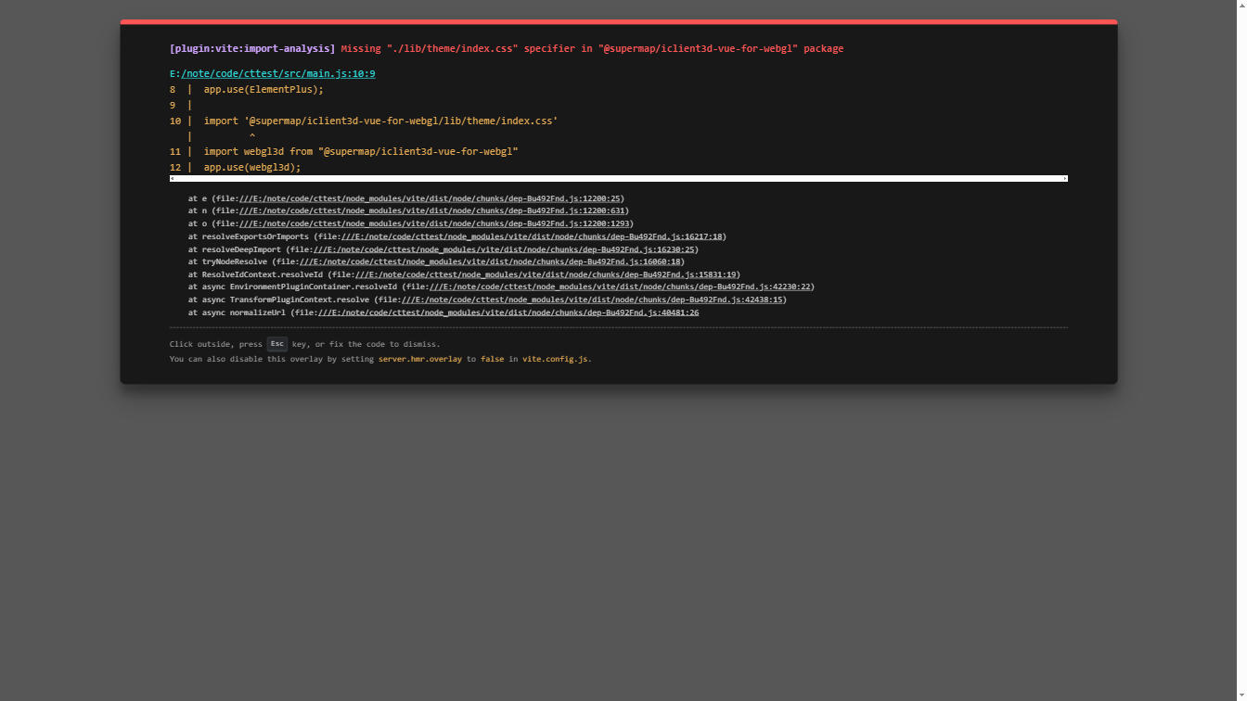Viewport: 1247px width, 701px height.
Task: Open the EnvironmentPluginContainer.resolveId stack trace link
Action: (620, 287)
